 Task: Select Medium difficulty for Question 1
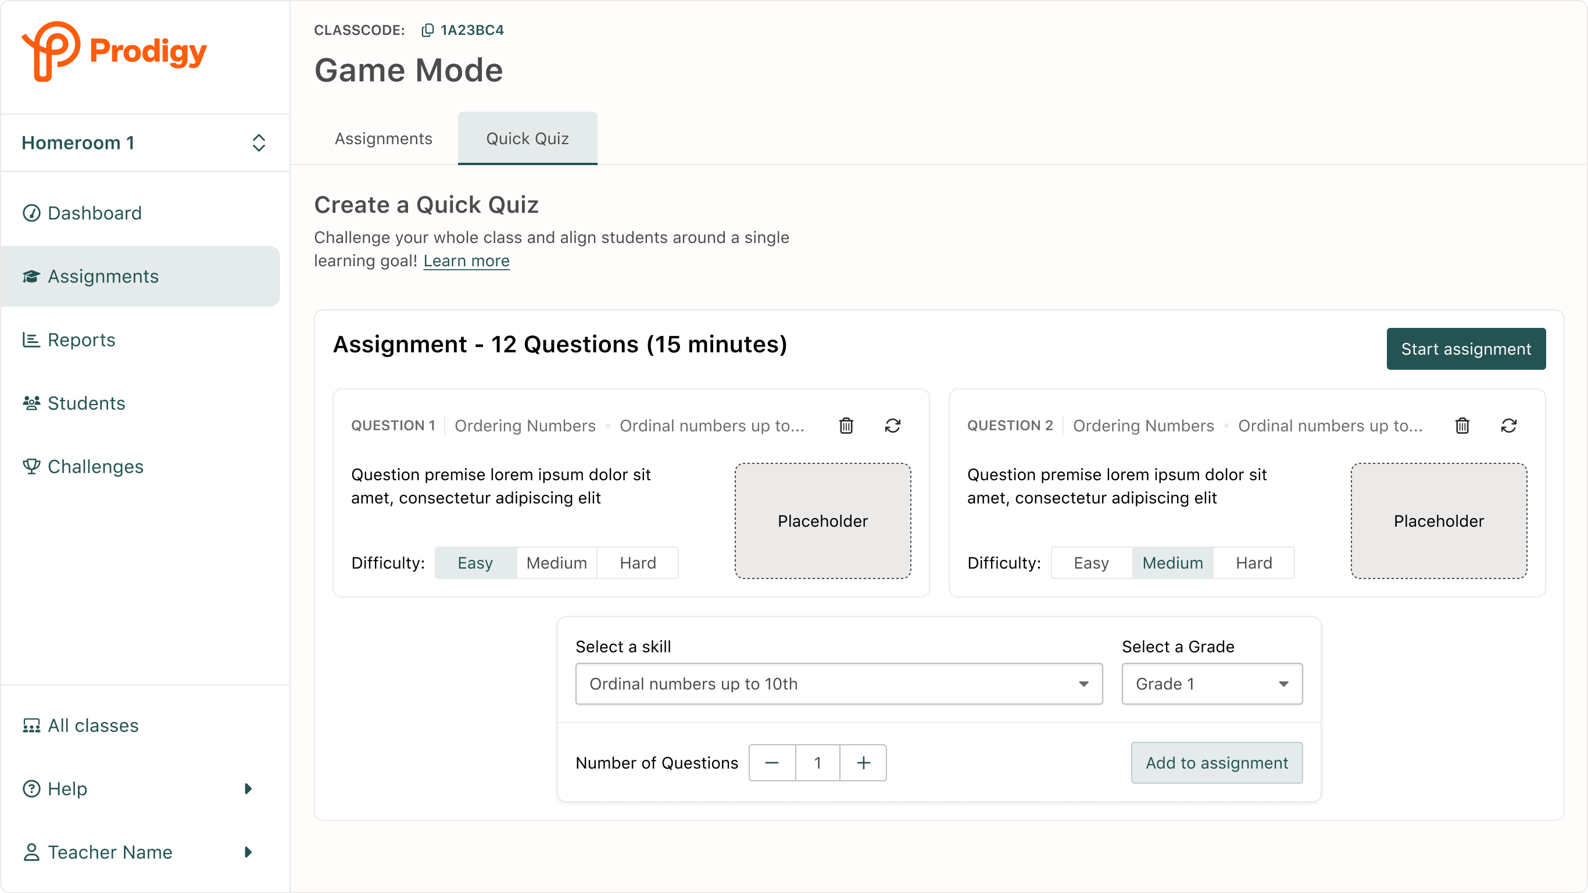pyautogui.click(x=556, y=562)
